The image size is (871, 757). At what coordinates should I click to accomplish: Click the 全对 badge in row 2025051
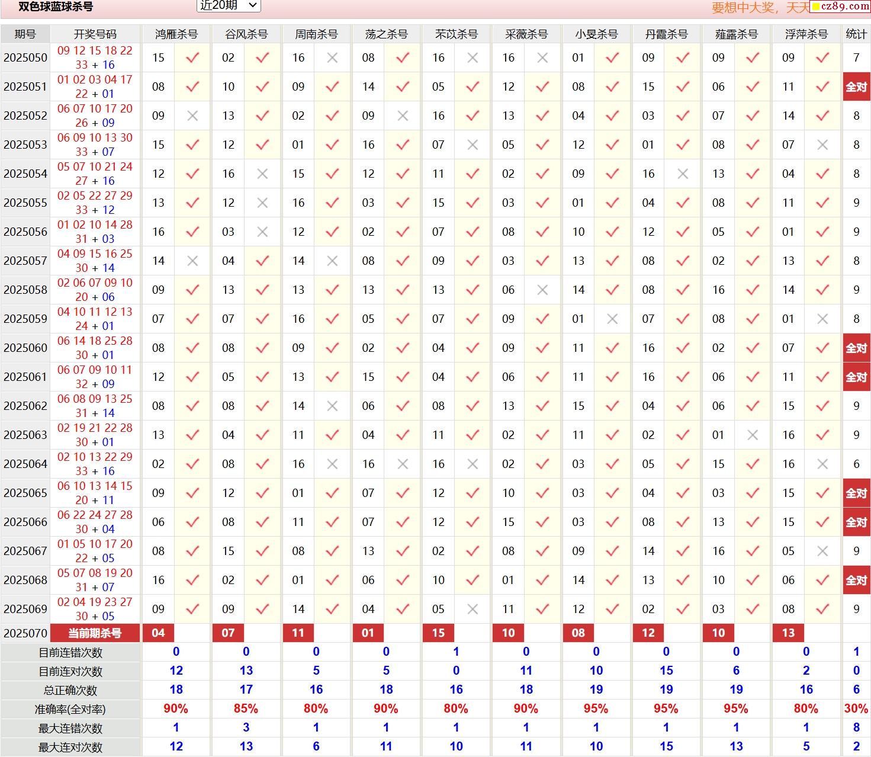856,86
